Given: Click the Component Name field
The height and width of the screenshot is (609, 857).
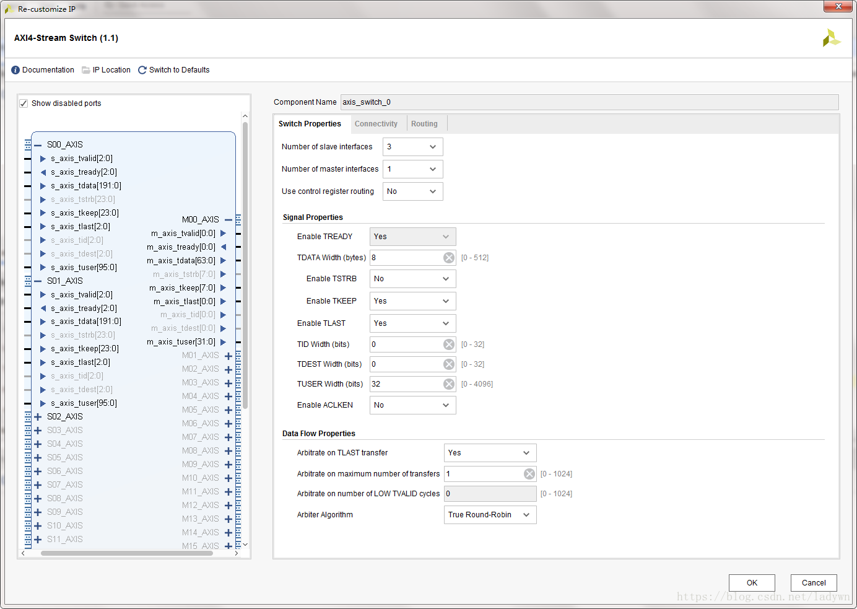Looking at the screenshot, I should point(589,102).
